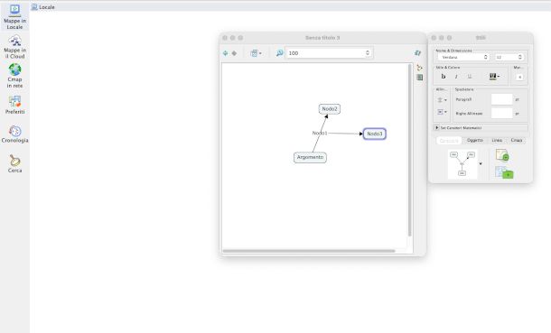Open the Preferiti favorites view

(x=14, y=105)
